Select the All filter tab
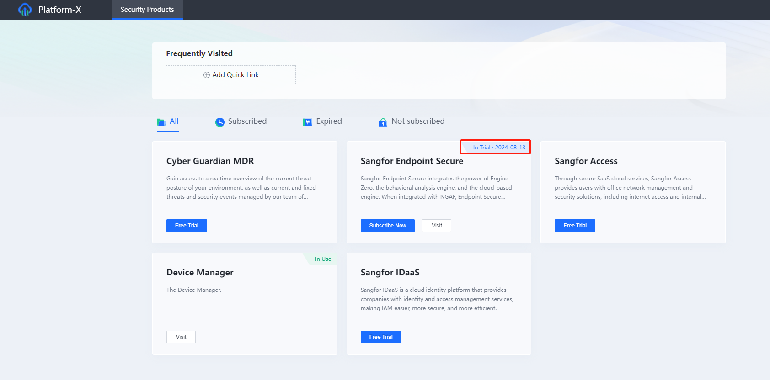 168,121
